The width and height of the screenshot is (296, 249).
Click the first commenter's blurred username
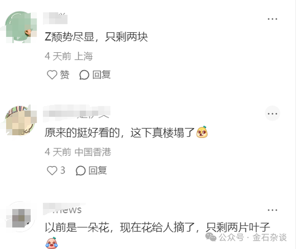[55, 18]
